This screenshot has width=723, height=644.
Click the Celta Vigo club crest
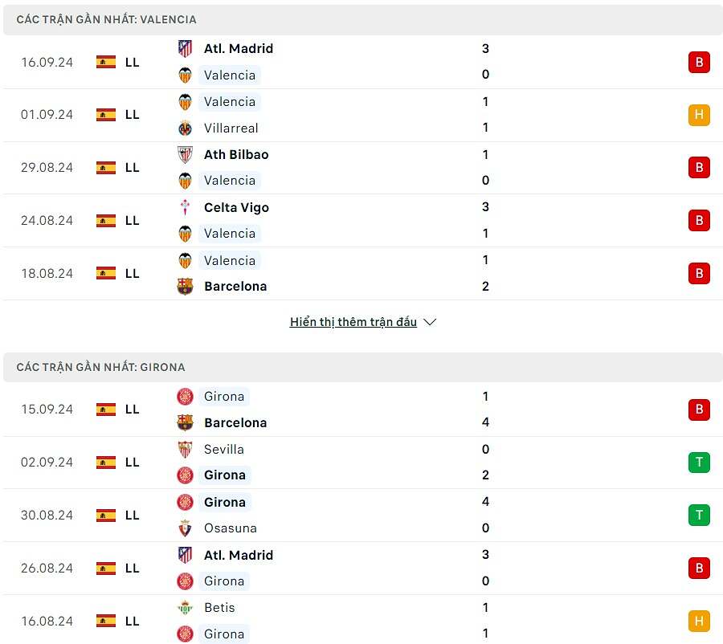[x=185, y=207]
